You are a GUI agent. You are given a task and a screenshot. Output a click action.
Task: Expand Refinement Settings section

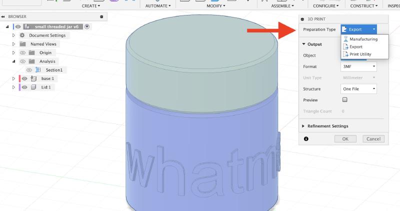[x=303, y=126]
